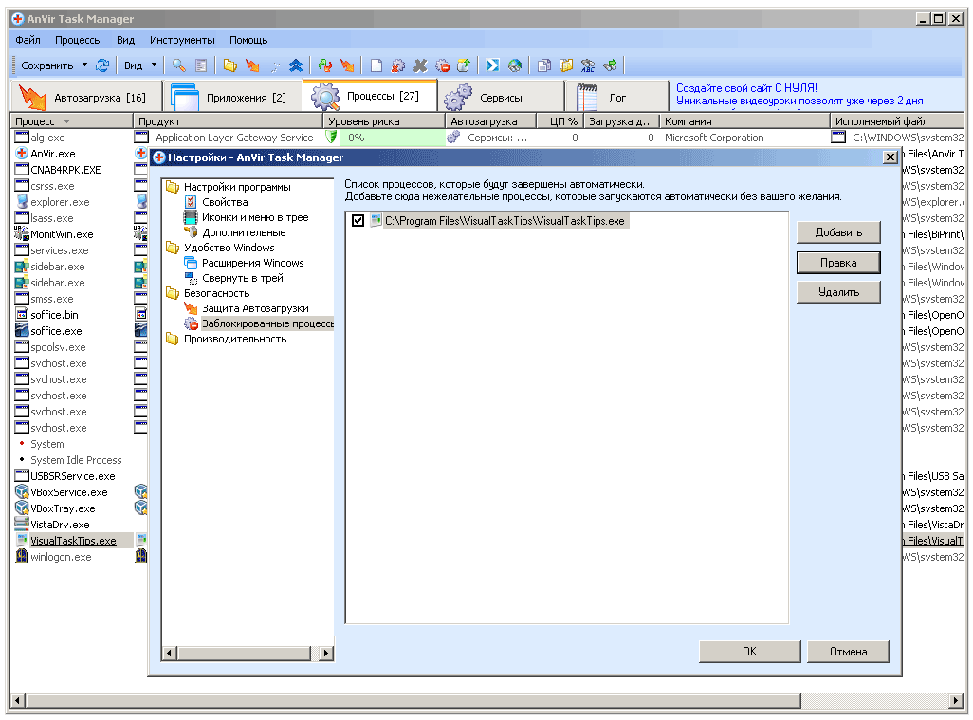Open the Производительность settings category
Screen dimensions: 973x720
(x=234, y=339)
